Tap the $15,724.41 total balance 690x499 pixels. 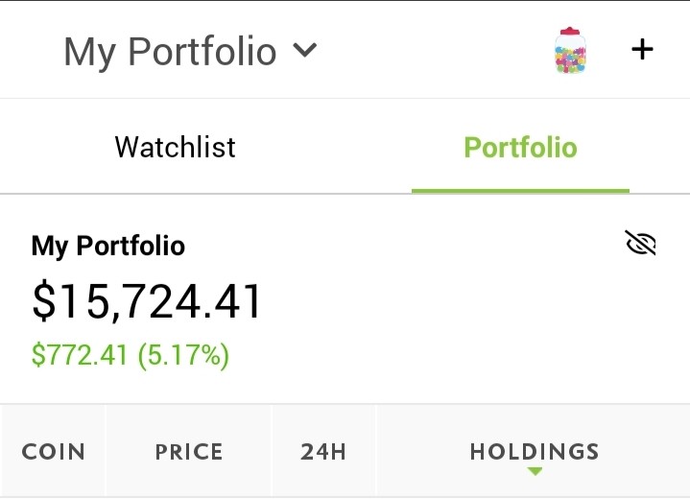(147, 302)
